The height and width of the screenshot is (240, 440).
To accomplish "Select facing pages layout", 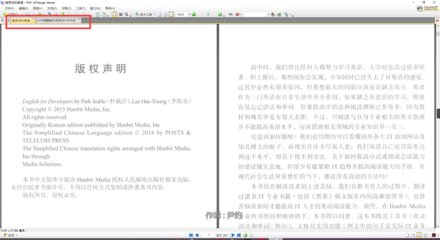I will [x=419, y=235].
